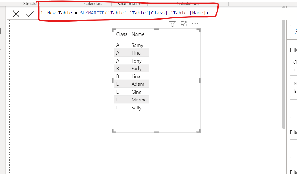The width and height of the screenshot is (297, 174).
Task: Click the Class value E in Adam's row
Action: coord(117,84)
